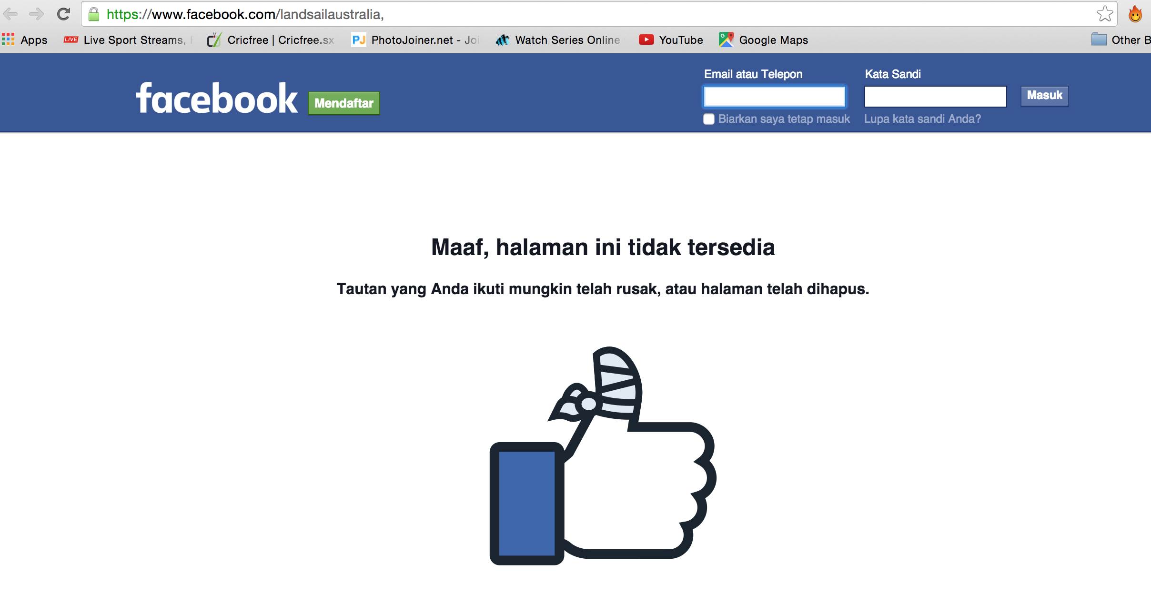
Task: Click into the Kata Sandi field
Action: [x=935, y=97]
